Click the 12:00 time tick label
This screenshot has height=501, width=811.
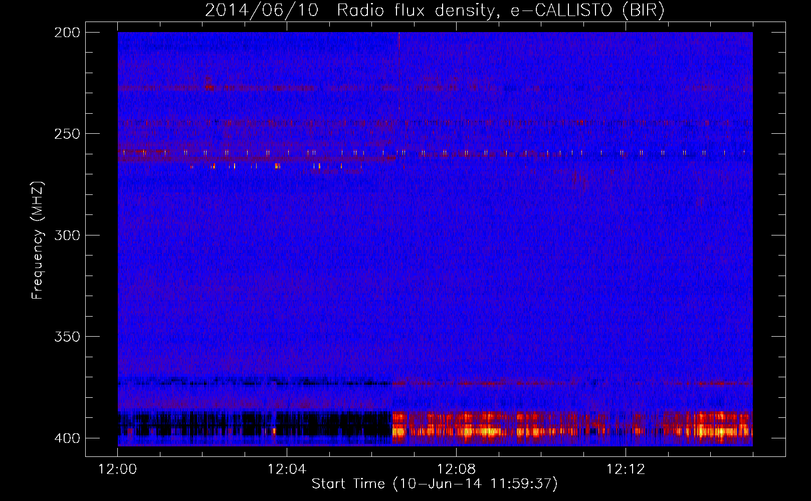click(118, 469)
